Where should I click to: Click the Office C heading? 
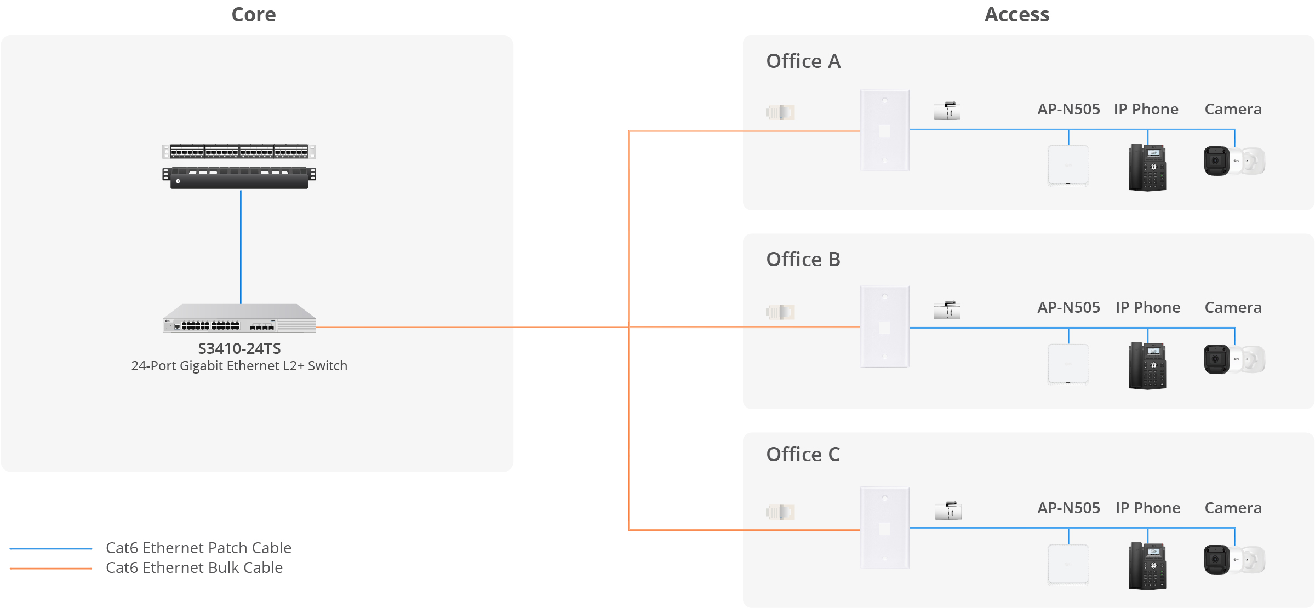point(803,454)
